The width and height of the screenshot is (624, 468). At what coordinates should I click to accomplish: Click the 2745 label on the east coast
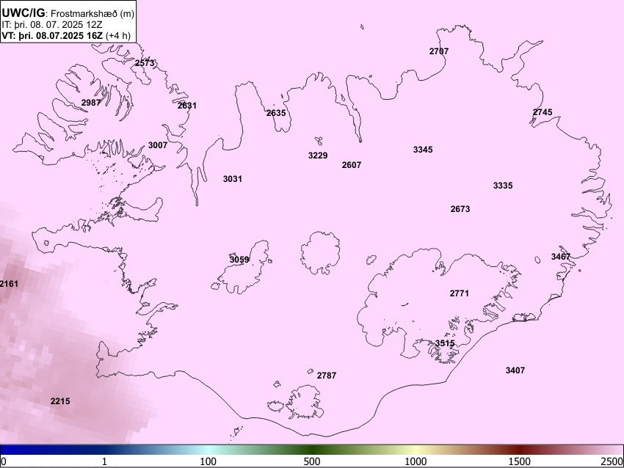543,112
